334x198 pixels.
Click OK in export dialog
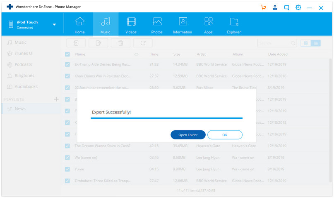(225, 135)
